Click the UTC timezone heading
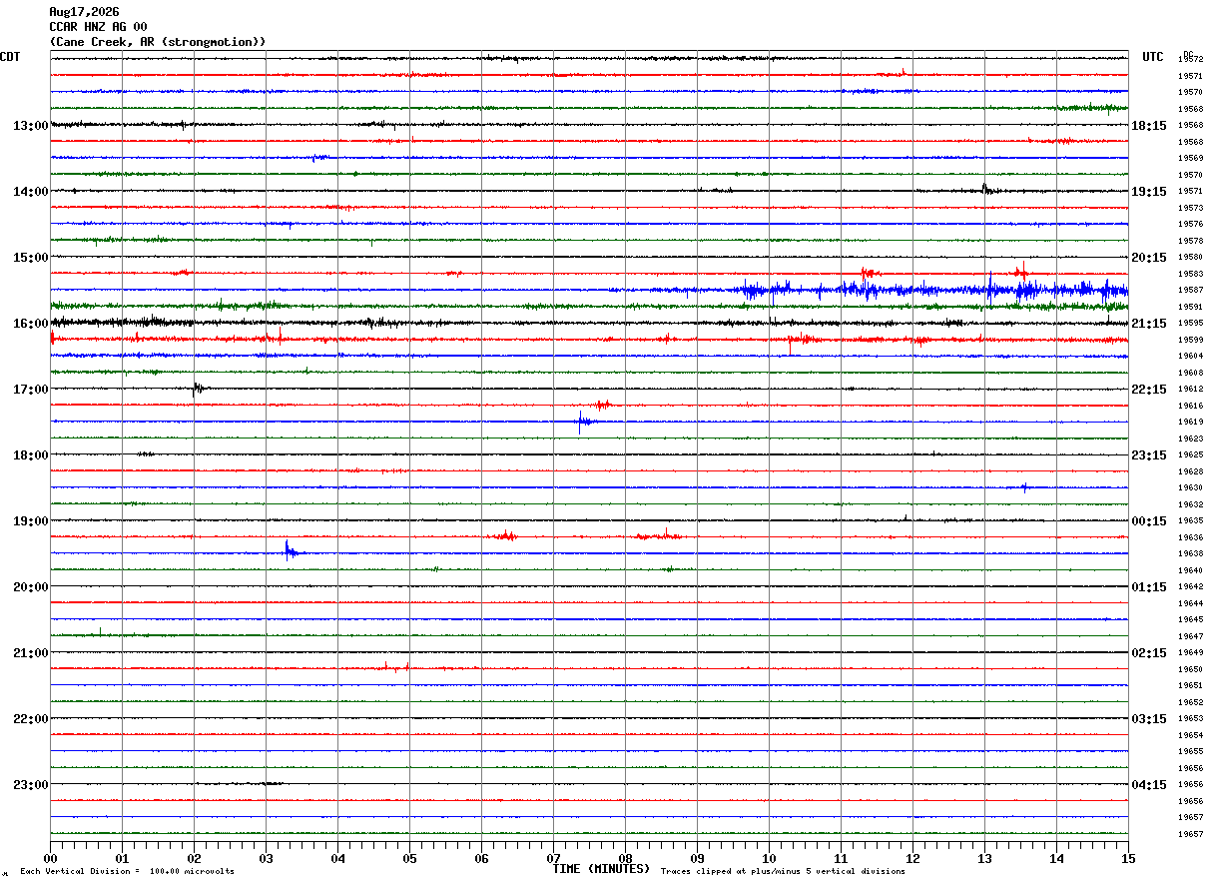Screen dimensions: 1208x885 [1153, 57]
